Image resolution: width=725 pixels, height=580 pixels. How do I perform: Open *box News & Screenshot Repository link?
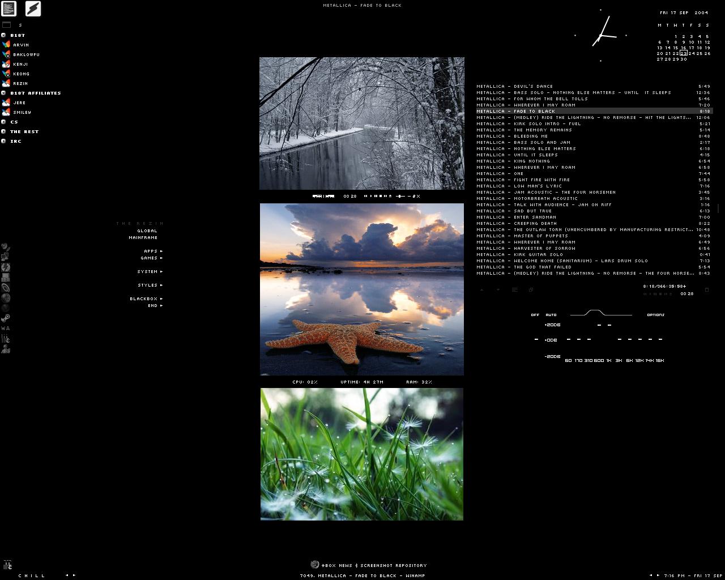coord(374,565)
